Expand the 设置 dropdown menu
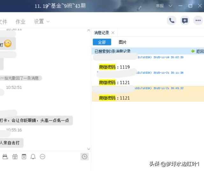 point(42,22)
